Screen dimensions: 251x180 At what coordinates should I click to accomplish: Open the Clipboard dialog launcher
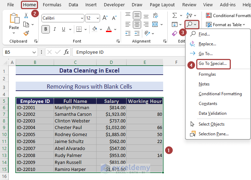click(x=36, y=41)
